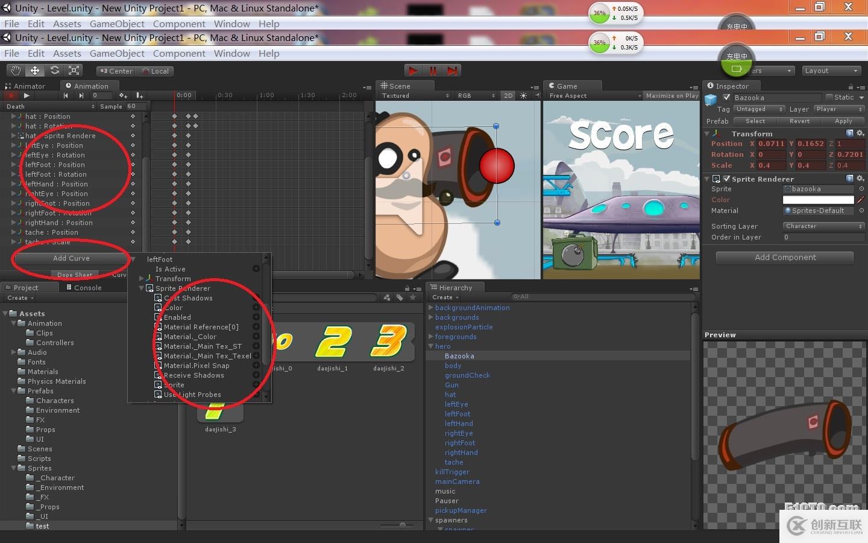This screenshot has height=543, width=868.
Task: Go to previous keyframe
Action: (66, 95)
